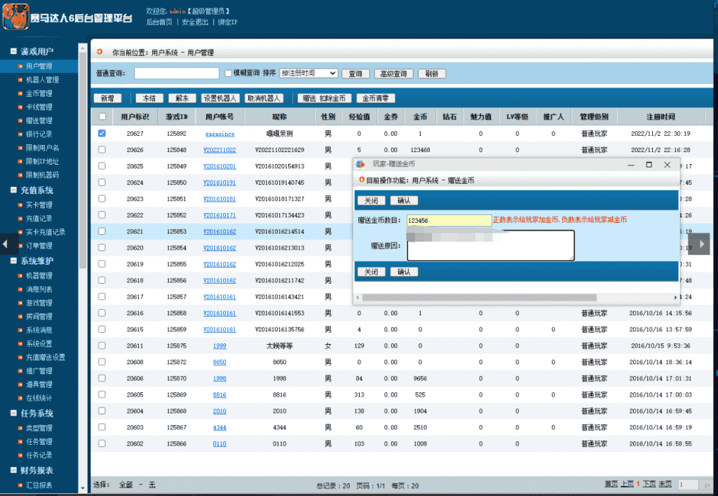Click the sidebar scrollbar down arrow
The height and width of the screenshot is (496, 718).
tap(83, 488)
